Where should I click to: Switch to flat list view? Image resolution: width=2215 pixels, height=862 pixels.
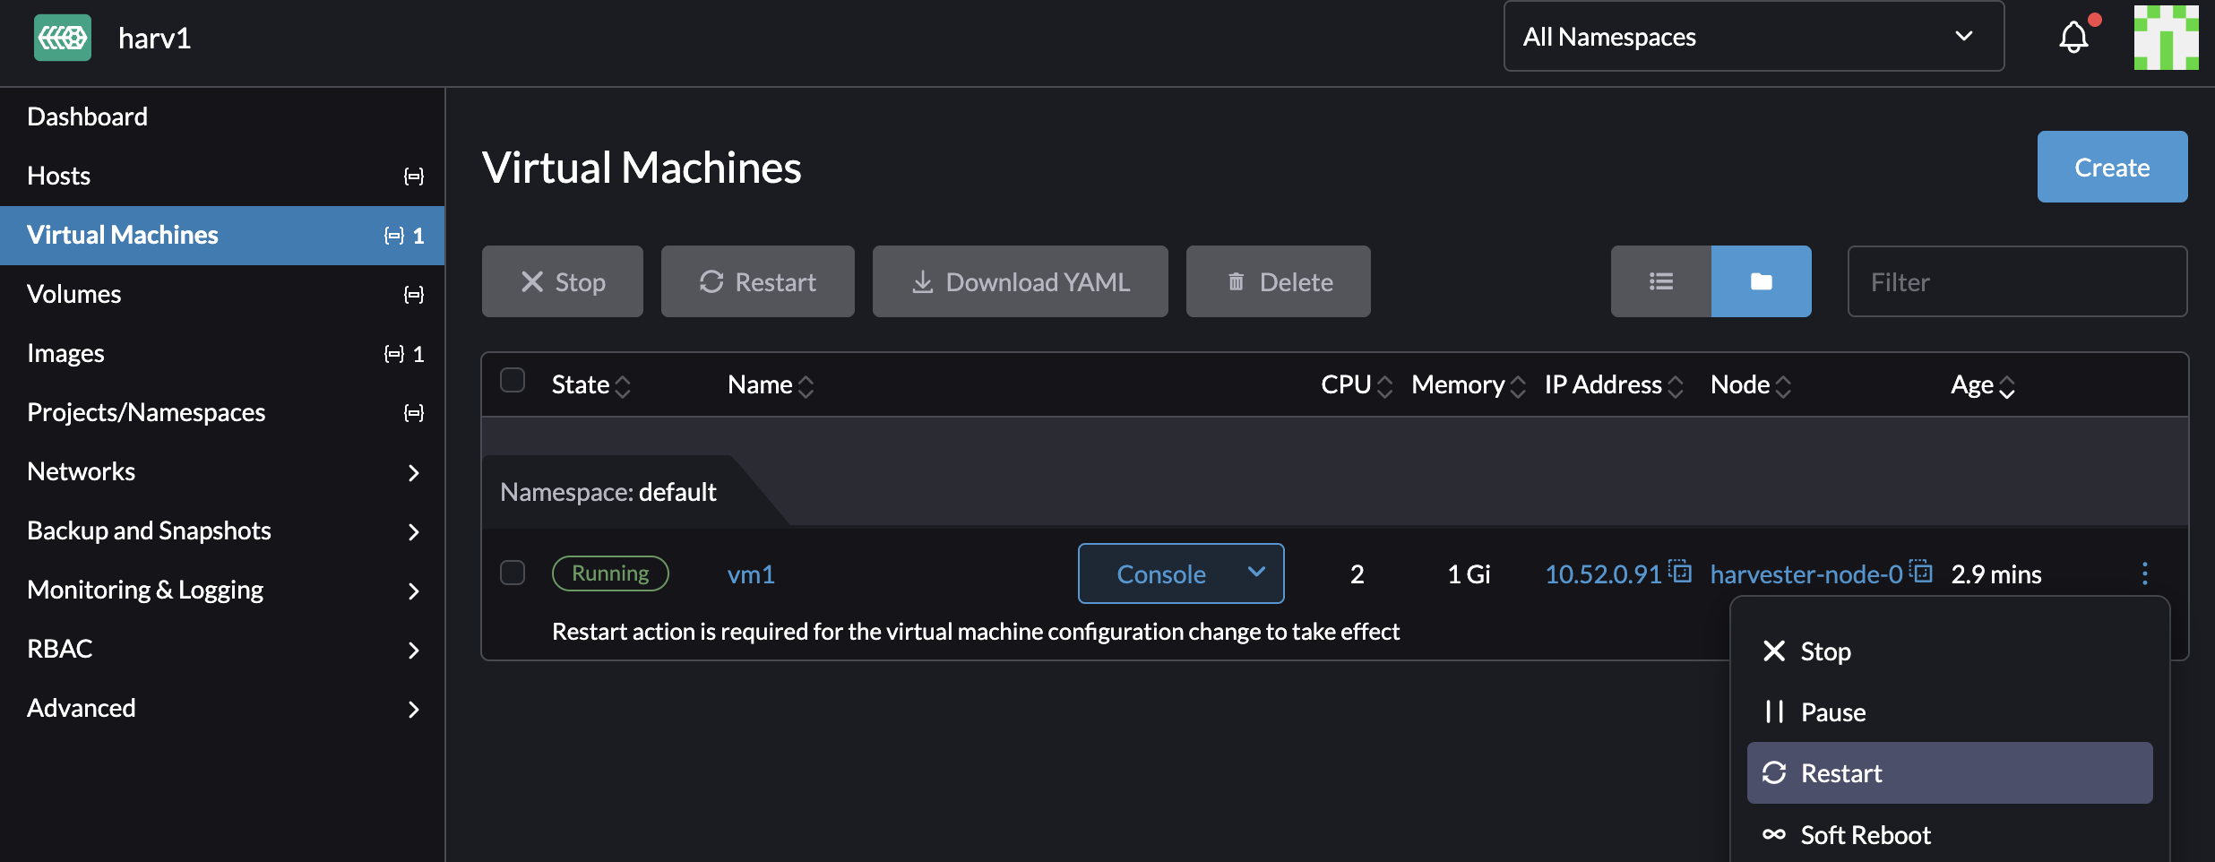pyautogui.click(x=1660, y=281)
